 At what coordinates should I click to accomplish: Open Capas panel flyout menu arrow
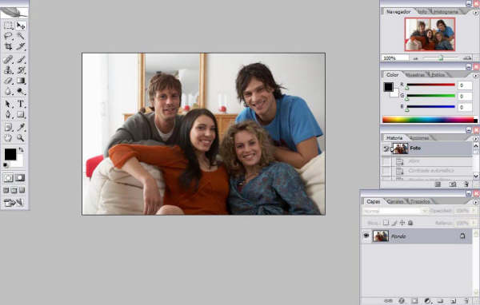click(x=475, y=202)
